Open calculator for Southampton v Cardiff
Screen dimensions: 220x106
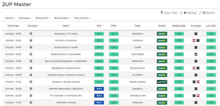(x=31, y=47)
